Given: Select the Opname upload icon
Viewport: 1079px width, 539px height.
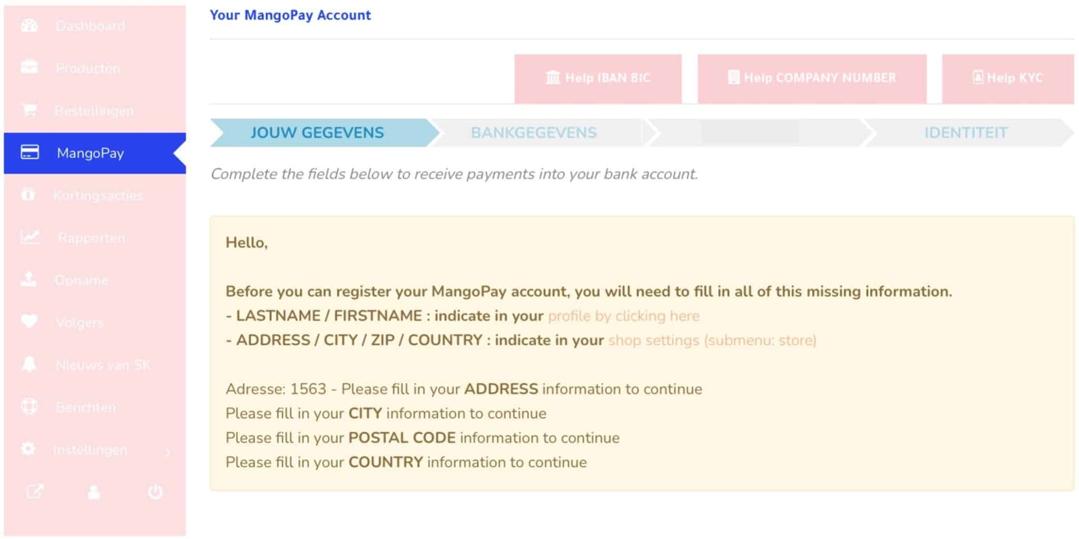Looking at the screenshot, I should (29, 279).
